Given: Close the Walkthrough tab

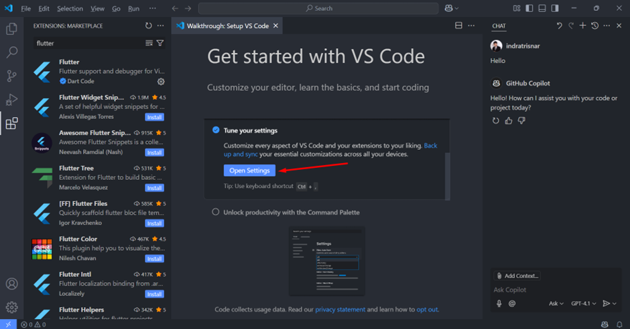Looking at the screenshot, I should click(275, 25).
